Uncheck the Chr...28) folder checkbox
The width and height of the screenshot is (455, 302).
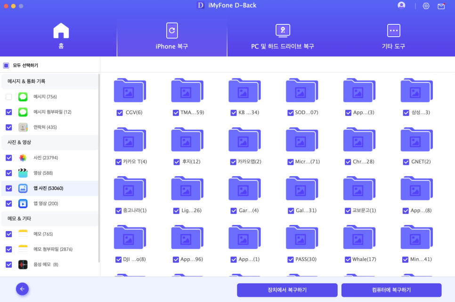(348, 162)
